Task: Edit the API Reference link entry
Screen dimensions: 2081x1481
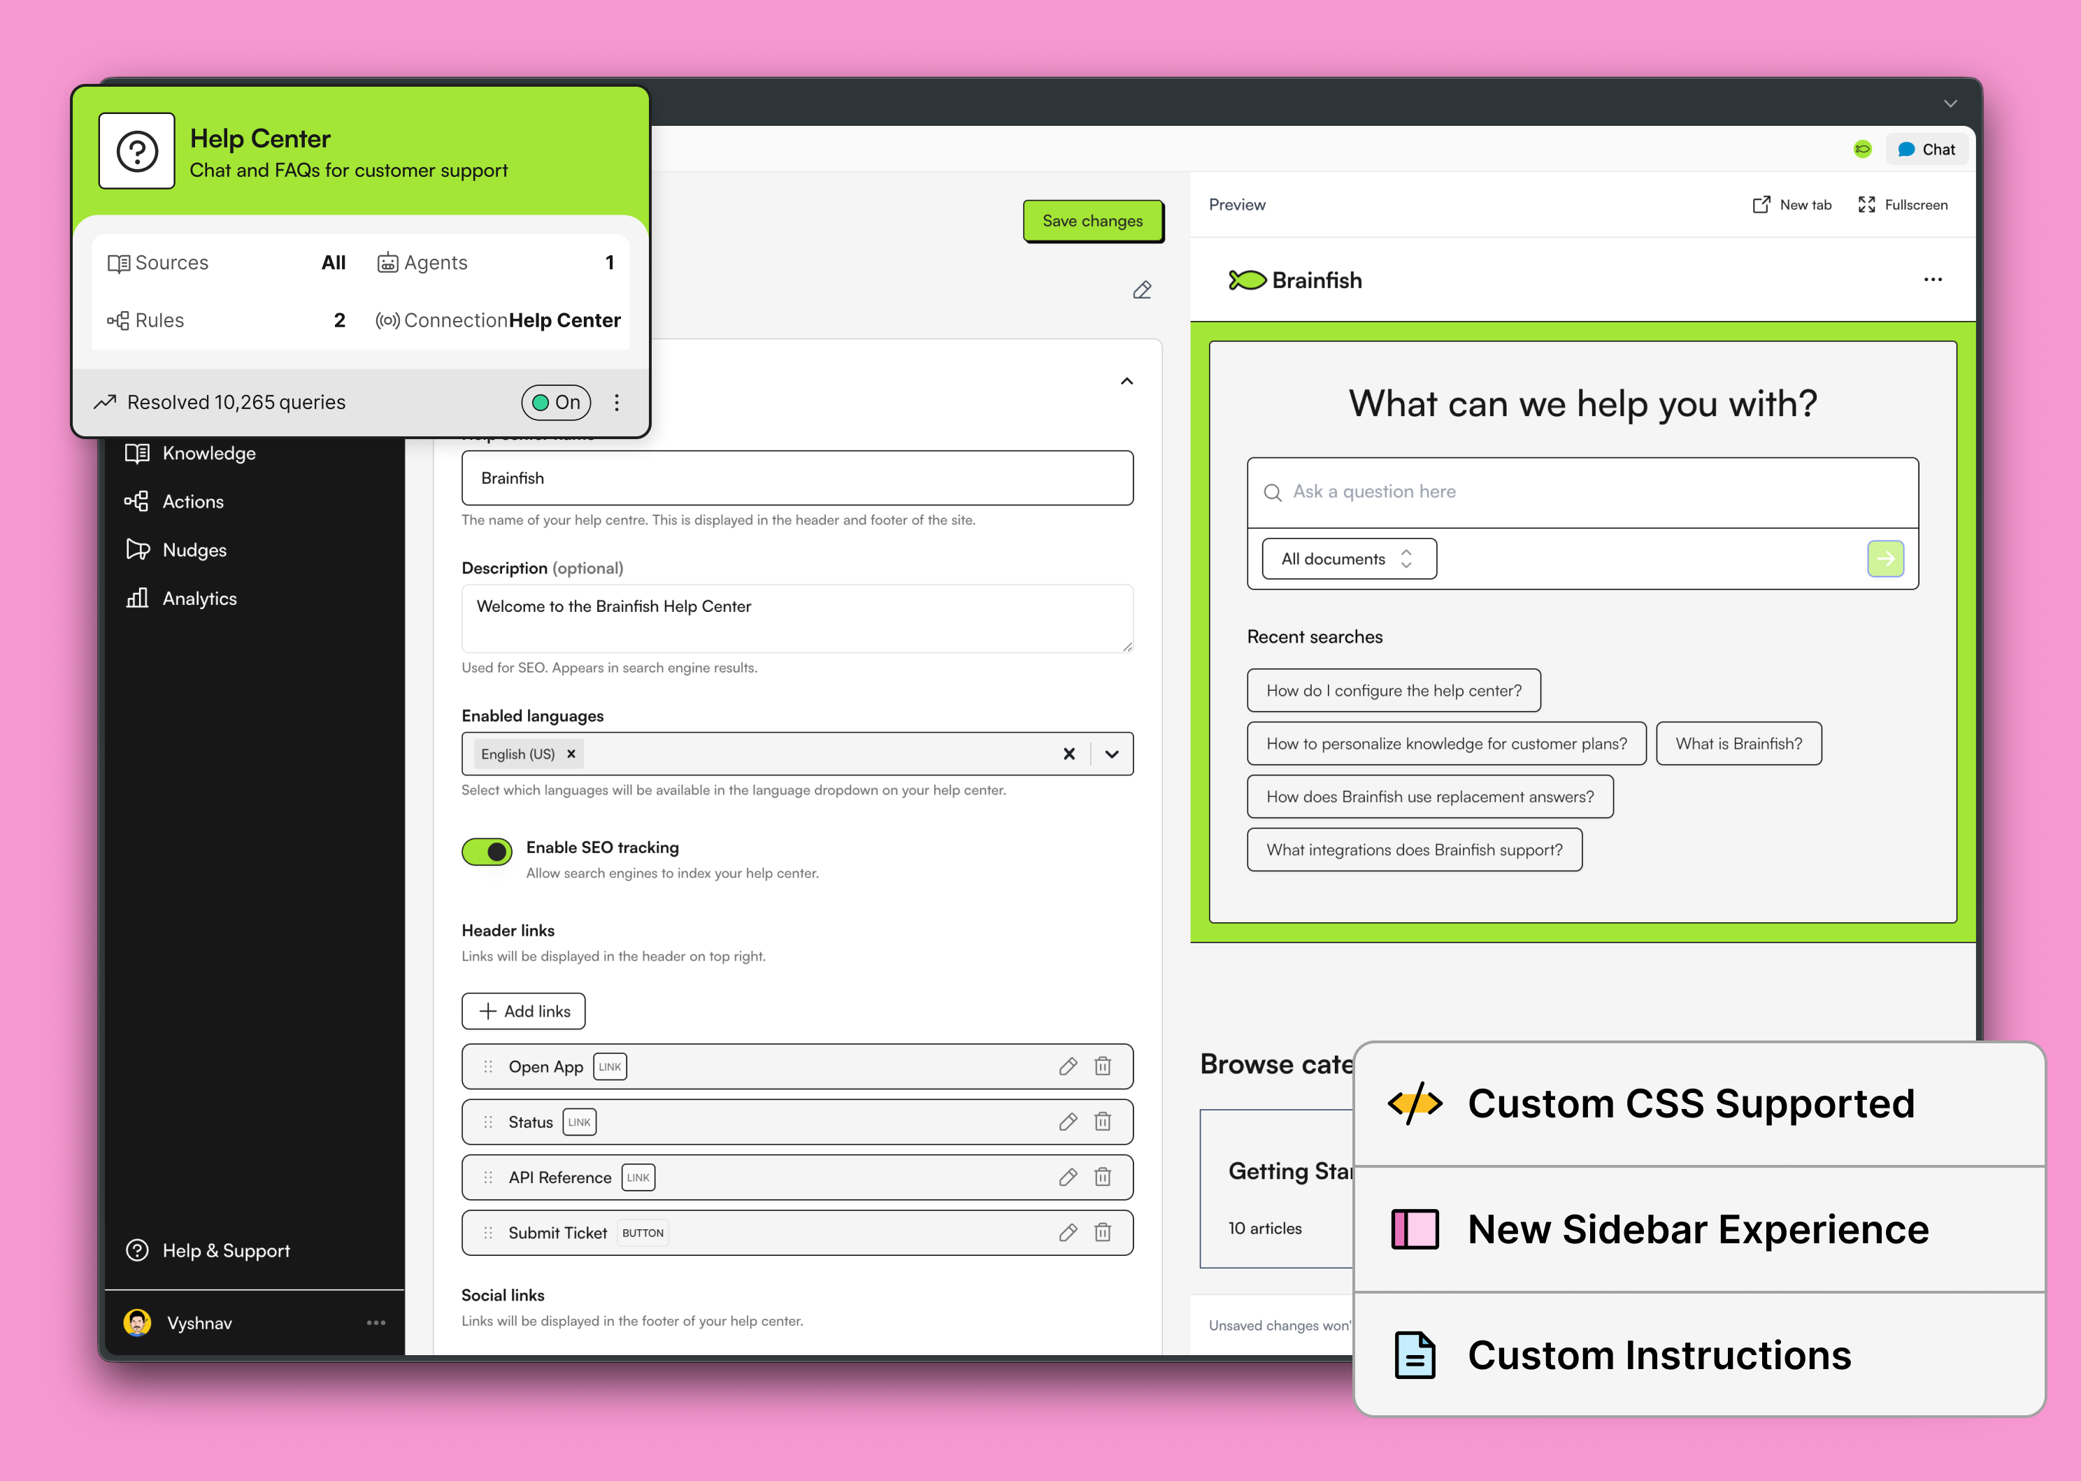Action: [x=1068, y=1178]
